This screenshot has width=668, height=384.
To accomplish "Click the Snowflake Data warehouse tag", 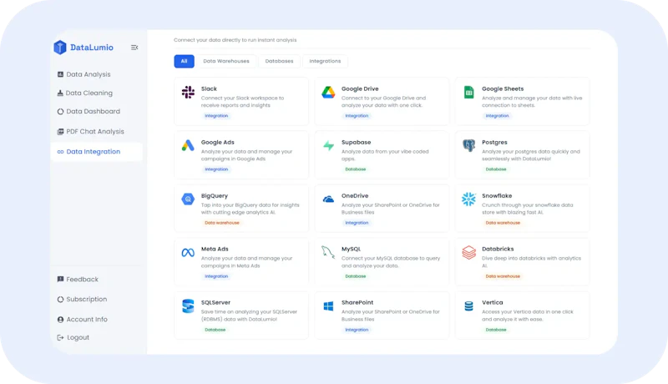I will 503,223.
